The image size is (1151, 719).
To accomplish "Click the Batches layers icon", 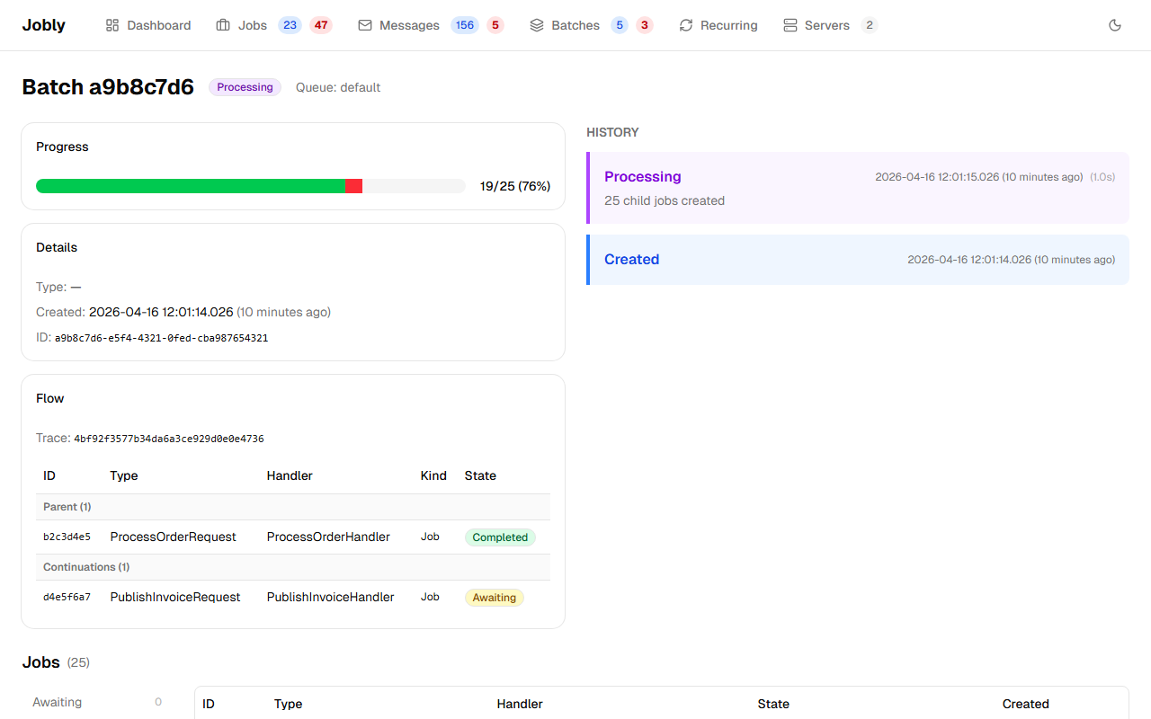I will pos(537,25).
